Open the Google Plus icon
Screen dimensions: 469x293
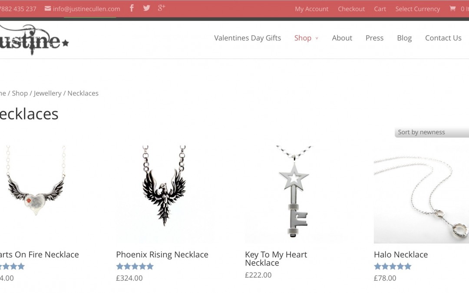(x=162, y=7)
